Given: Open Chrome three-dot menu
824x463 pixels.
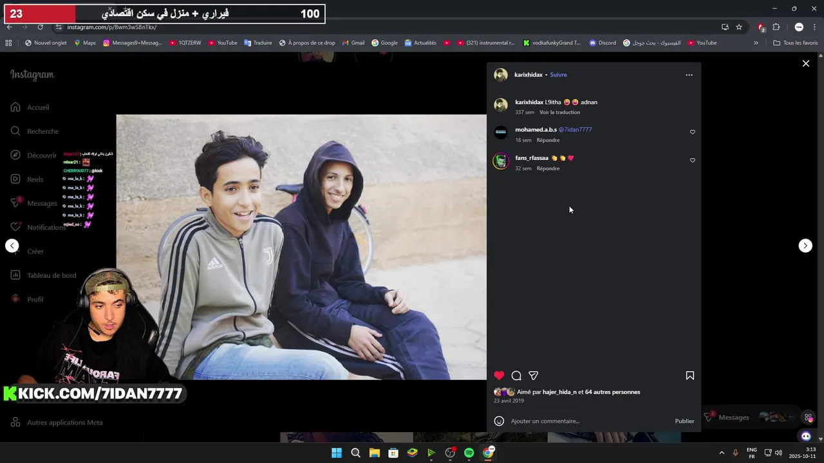Looking at the screenshot, I should point(815,27).
